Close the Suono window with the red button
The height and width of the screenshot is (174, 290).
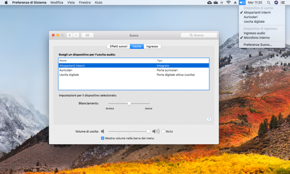click(x=53, y=35)
